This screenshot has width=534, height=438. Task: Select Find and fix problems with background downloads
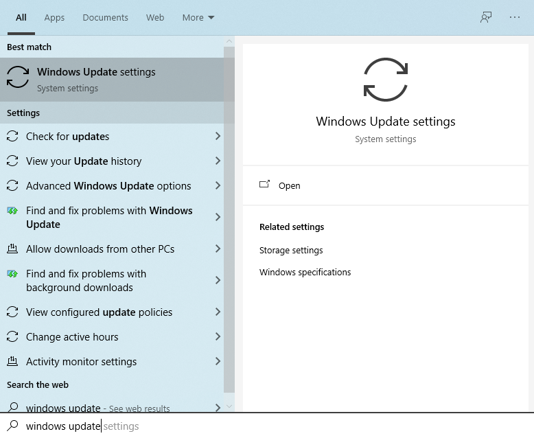(x=112, y=280)
